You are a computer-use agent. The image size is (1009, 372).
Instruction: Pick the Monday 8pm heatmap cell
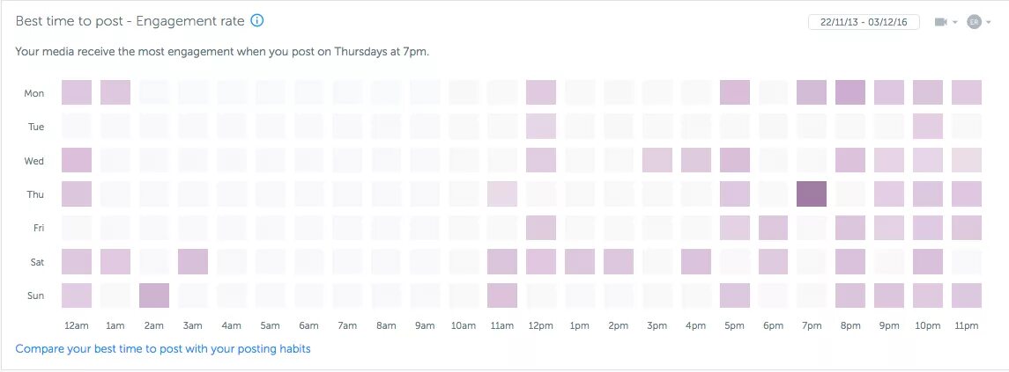(x=850, y=92)
